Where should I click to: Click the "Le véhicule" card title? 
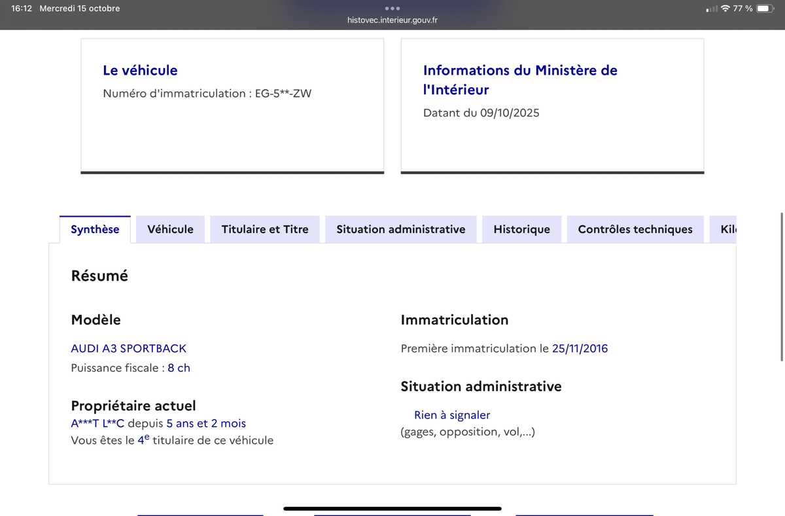(140, 70)
